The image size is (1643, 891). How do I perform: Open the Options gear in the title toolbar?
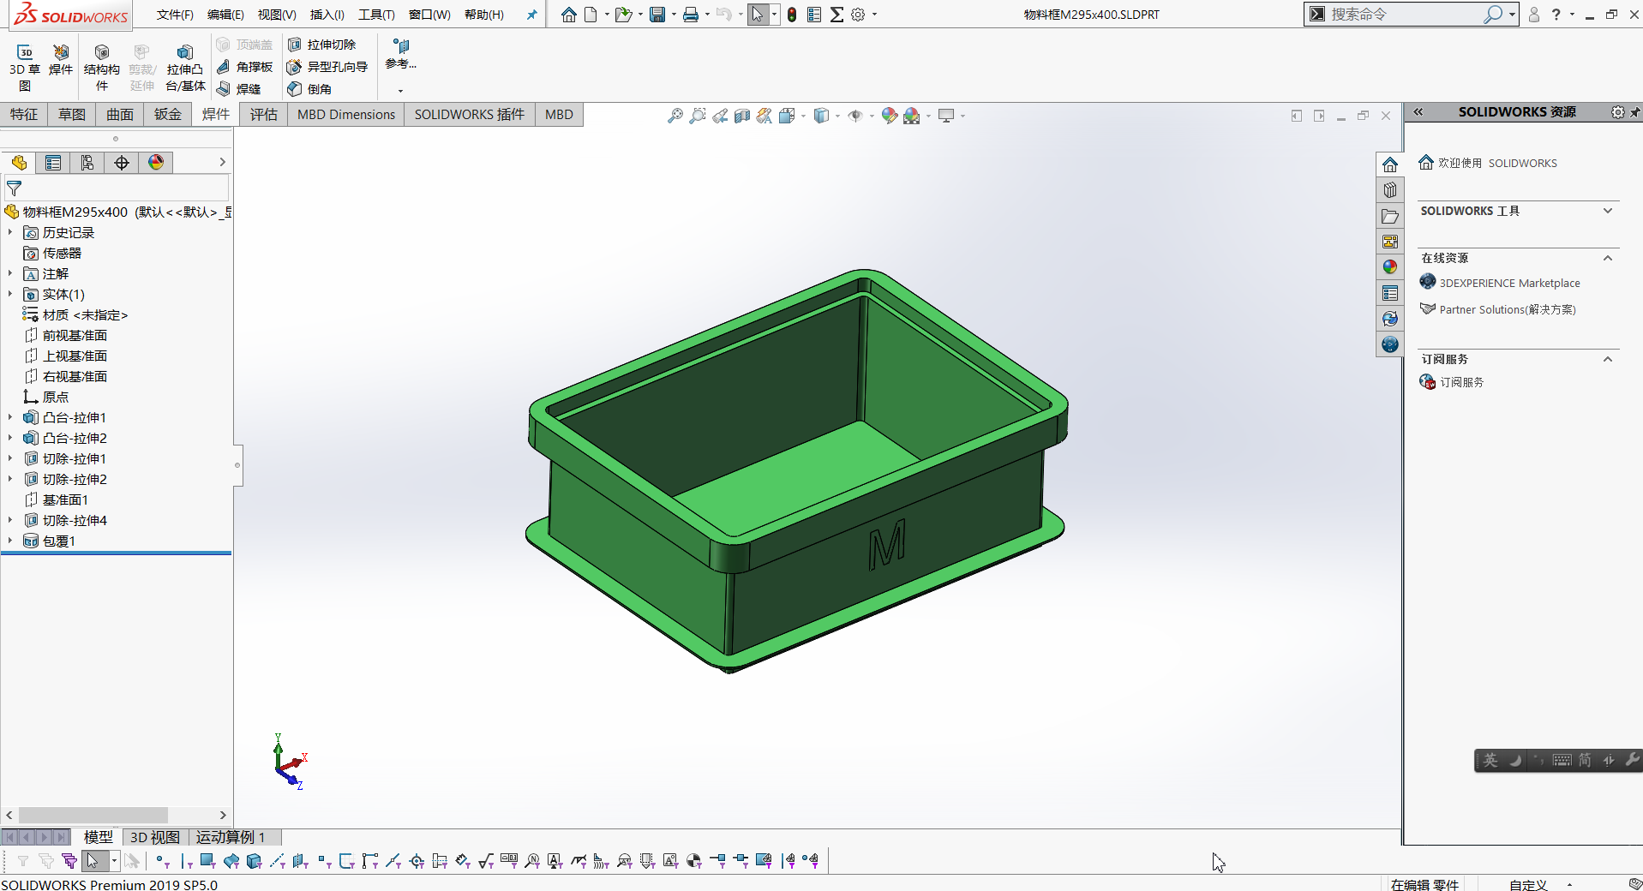[x=858, y=15]
